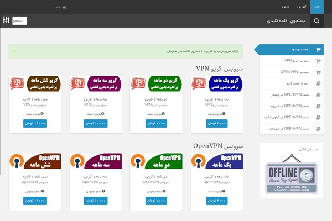The height and width of the screenshot is (221, 332).
Task: Select سرویس کریو VPN in sidebar
Action: [292, 61]
